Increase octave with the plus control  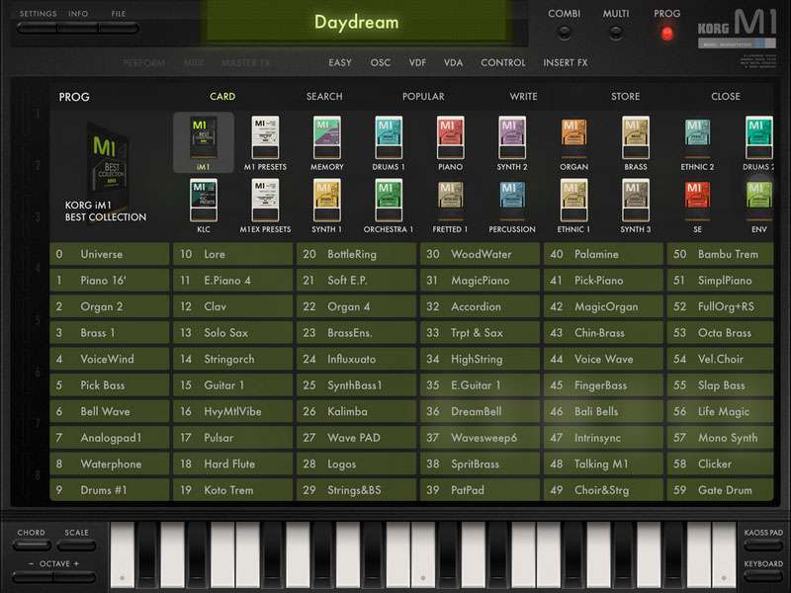tap(76, 563)
